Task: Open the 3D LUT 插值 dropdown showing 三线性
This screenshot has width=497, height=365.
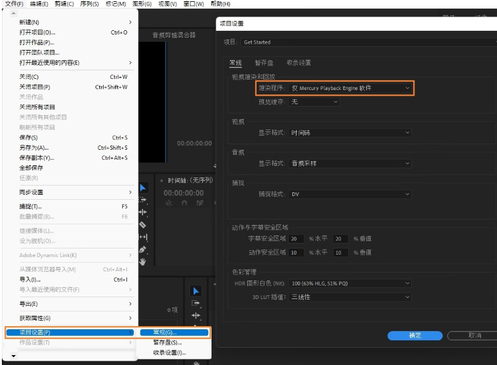Action: [350, 297]
